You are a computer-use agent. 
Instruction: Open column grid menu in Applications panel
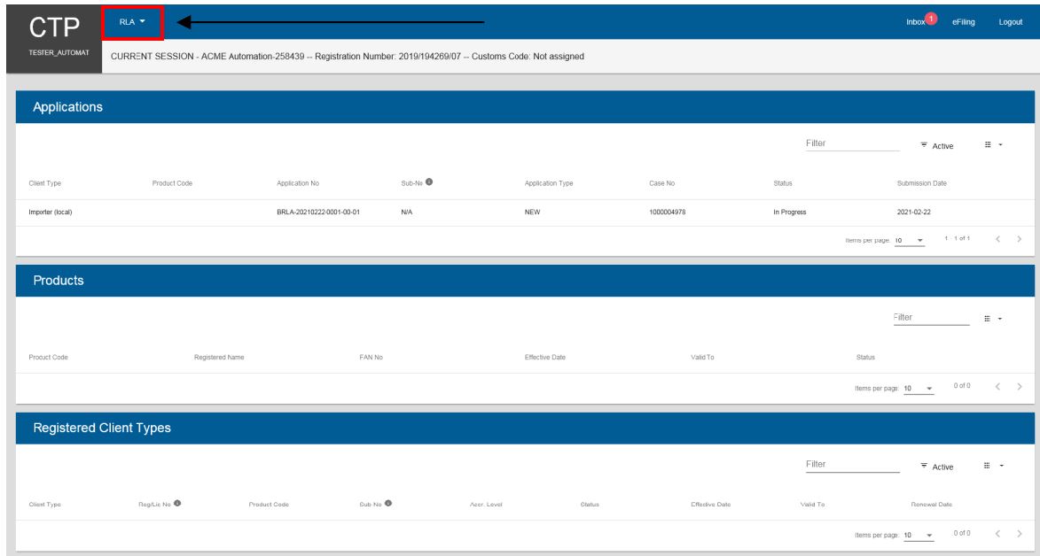[993, 145]
